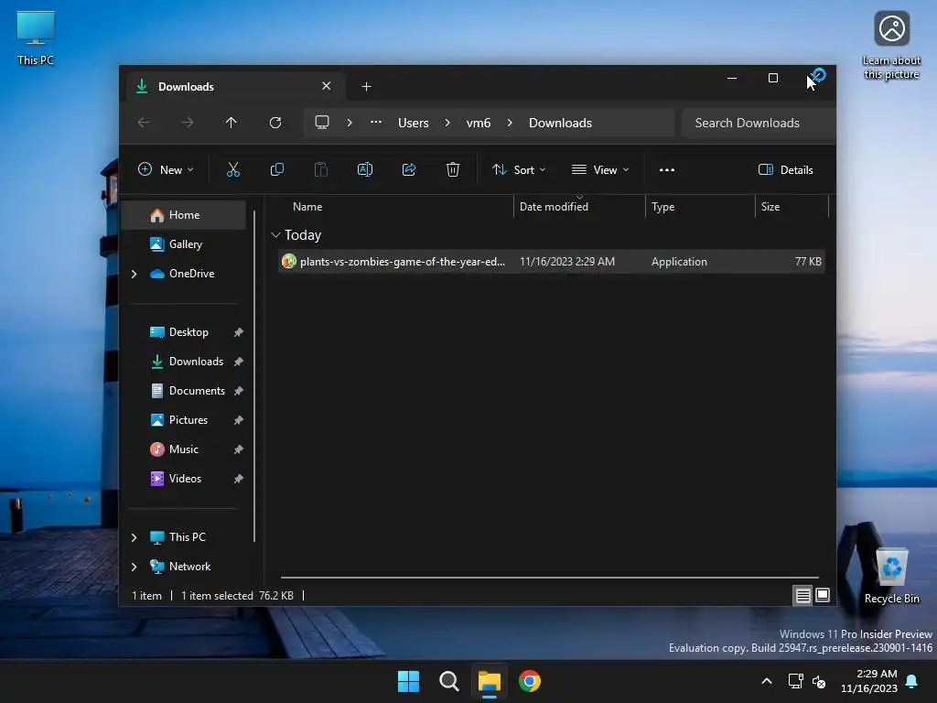The height and width of the screenshot is (703, 937).
Task: Select the Recycle Bin desktop icon
Action: click(891, 574)
